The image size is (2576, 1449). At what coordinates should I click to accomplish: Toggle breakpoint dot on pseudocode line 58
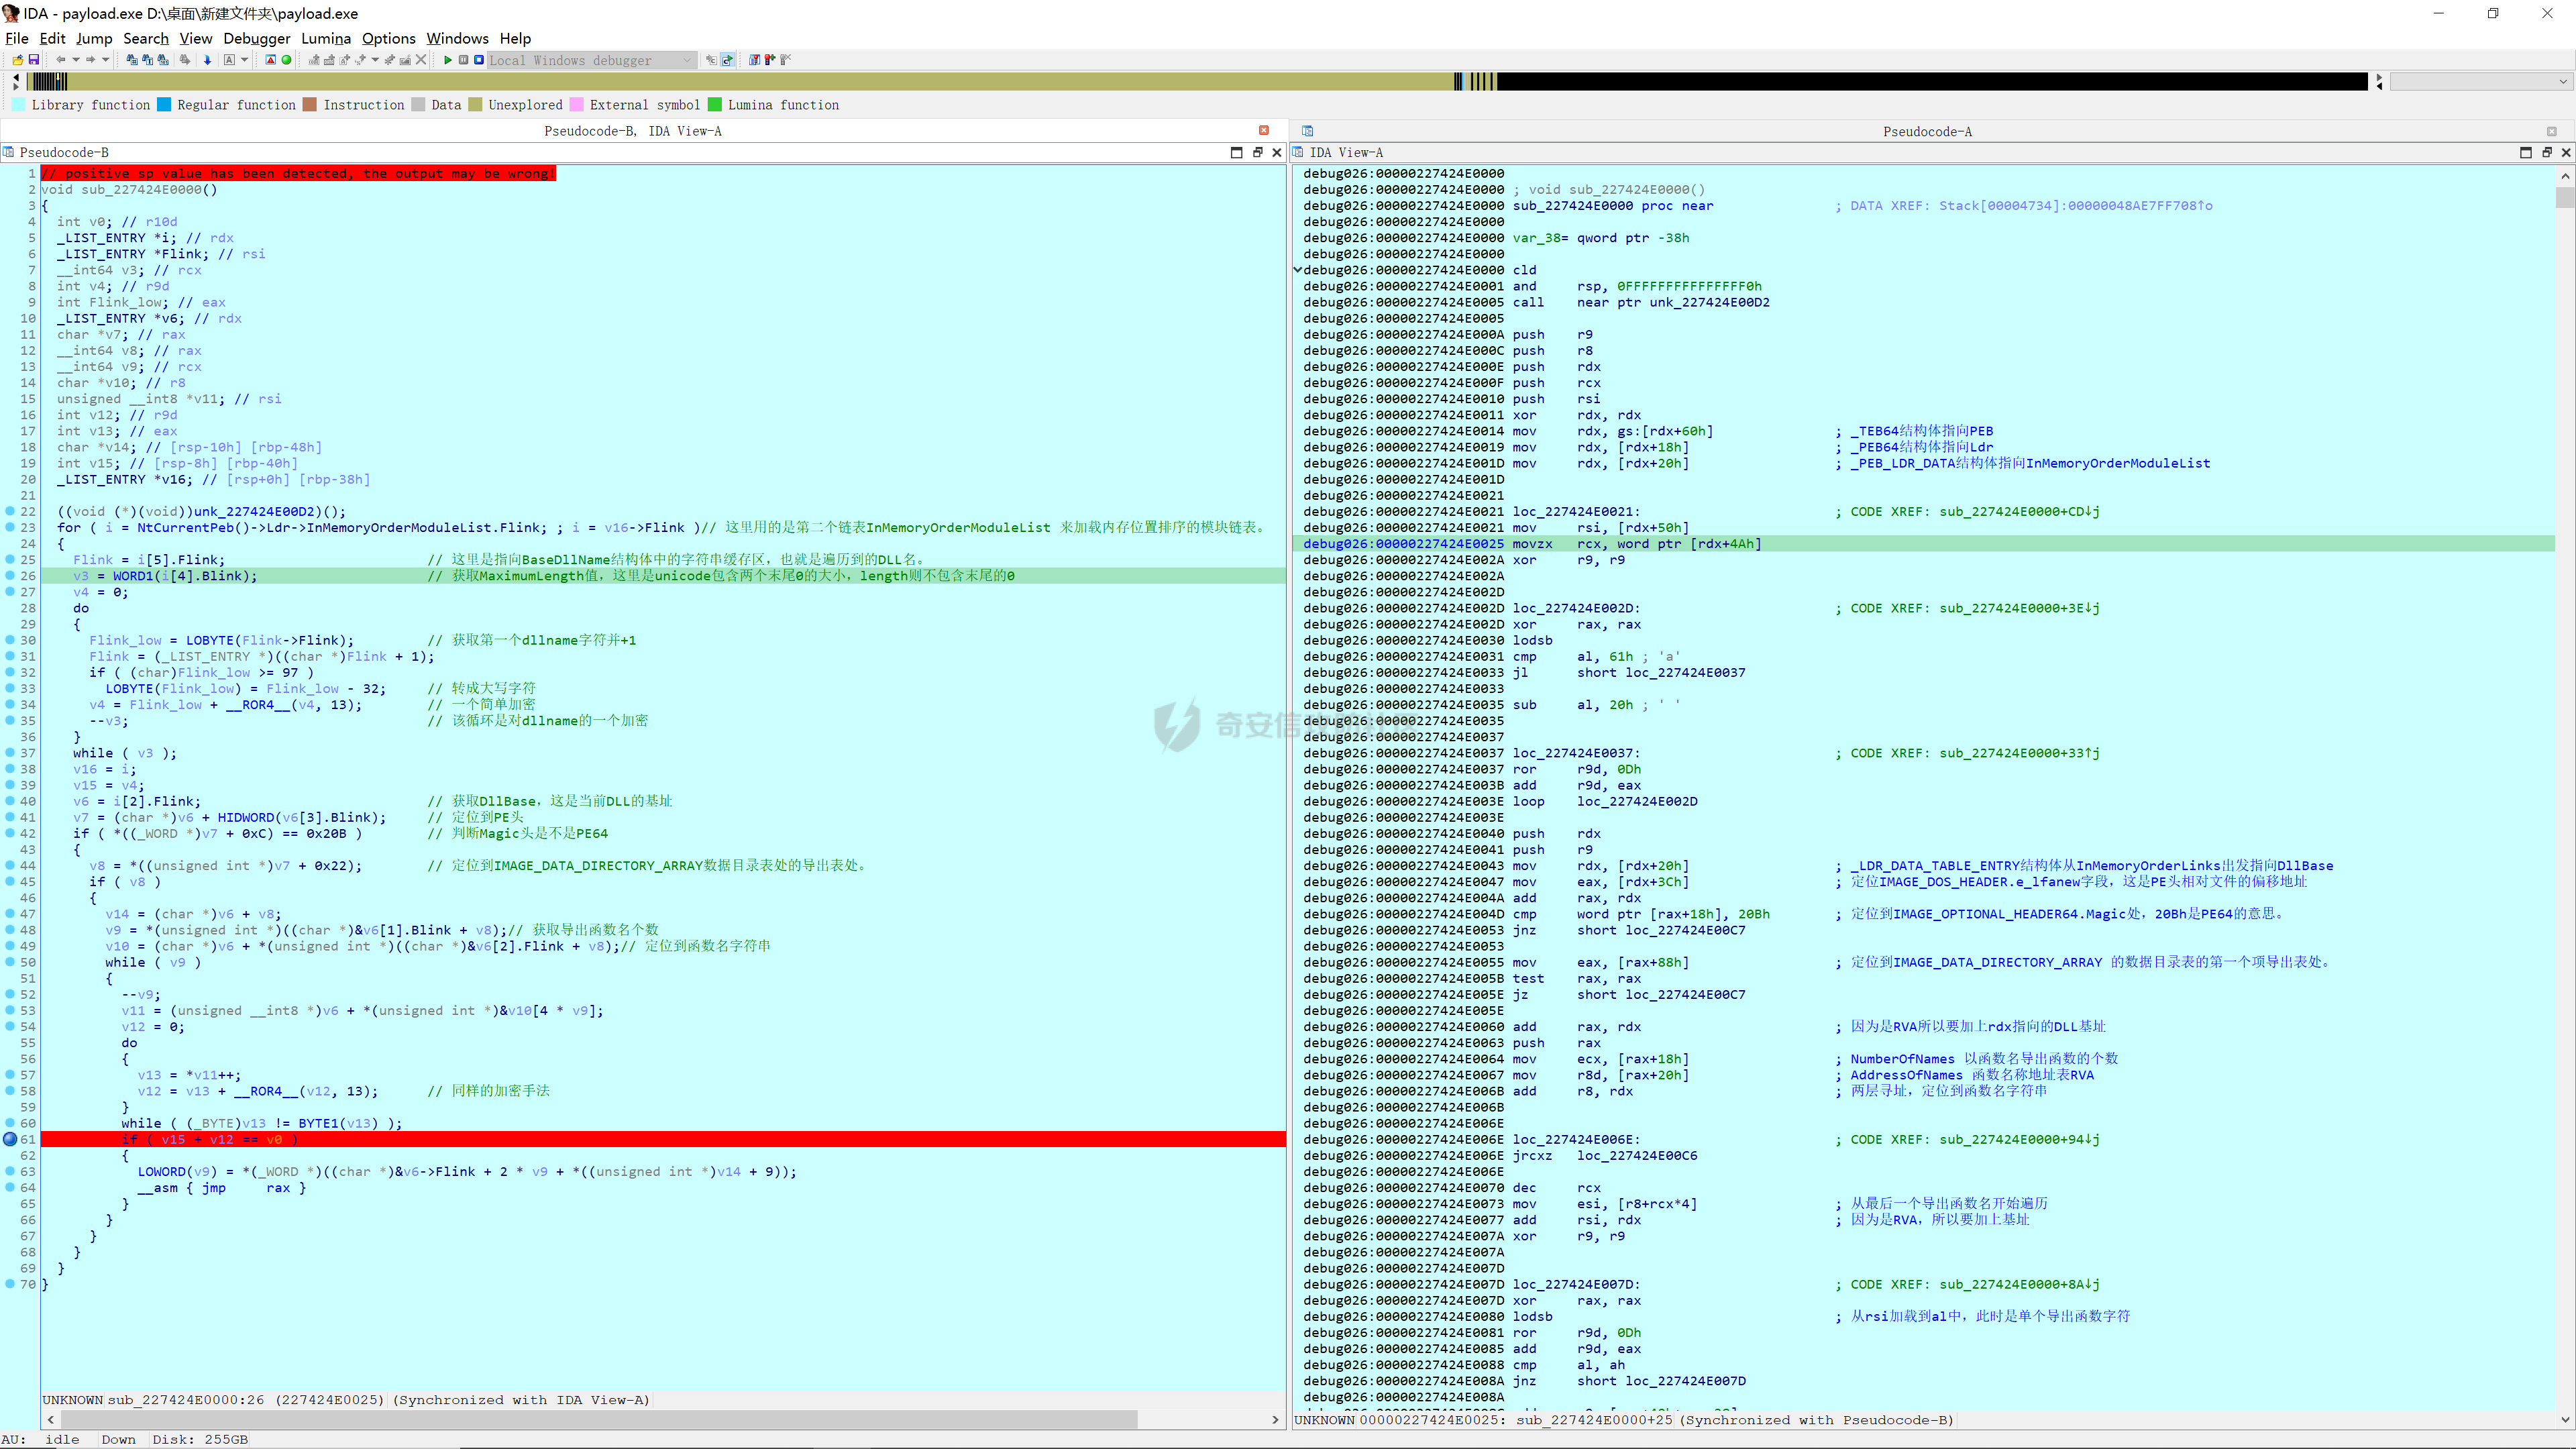tap(10, 1091)
